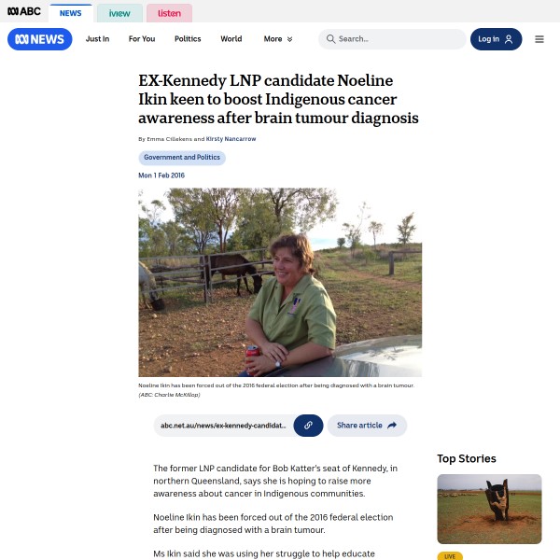Image resolution: width=560 pixels, height=560 pixels.
Task: Open author Kirsty Nancarrow's page
Action: point(231,139)
